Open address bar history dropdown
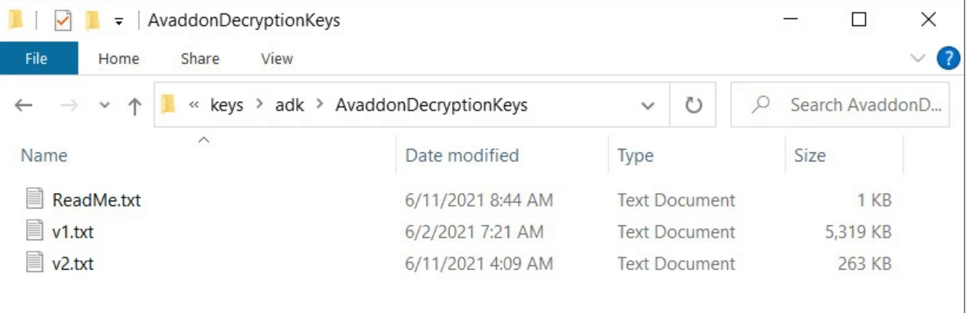The width and height of the screenshot is (966, 313). tap(648, 105)
